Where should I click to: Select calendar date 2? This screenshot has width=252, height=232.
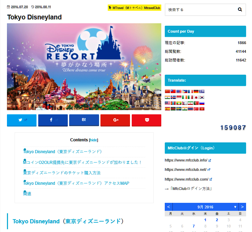tap(217, 220)
